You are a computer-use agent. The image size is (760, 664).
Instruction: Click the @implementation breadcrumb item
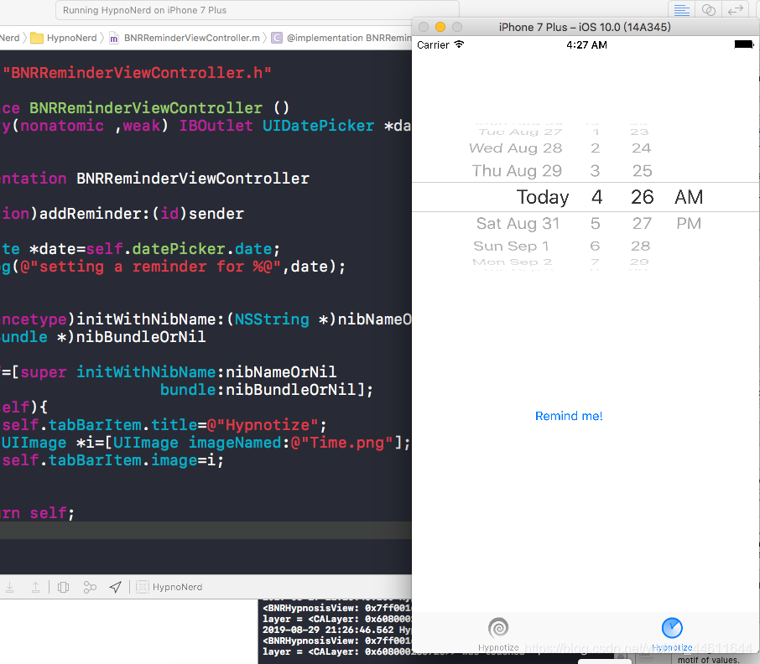[x=341, y=38]
